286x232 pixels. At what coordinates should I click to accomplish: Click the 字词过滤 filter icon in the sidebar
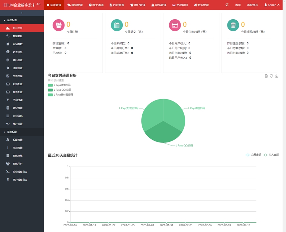pyautogui.click(x=7, y=100)
